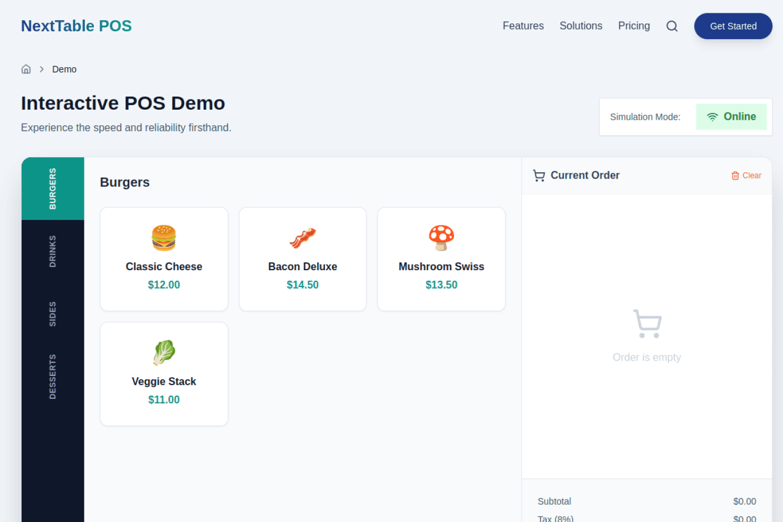The image size is (783, 522).
Task: Add Classic Cheese to the order
Action: (x=164, y=259)
